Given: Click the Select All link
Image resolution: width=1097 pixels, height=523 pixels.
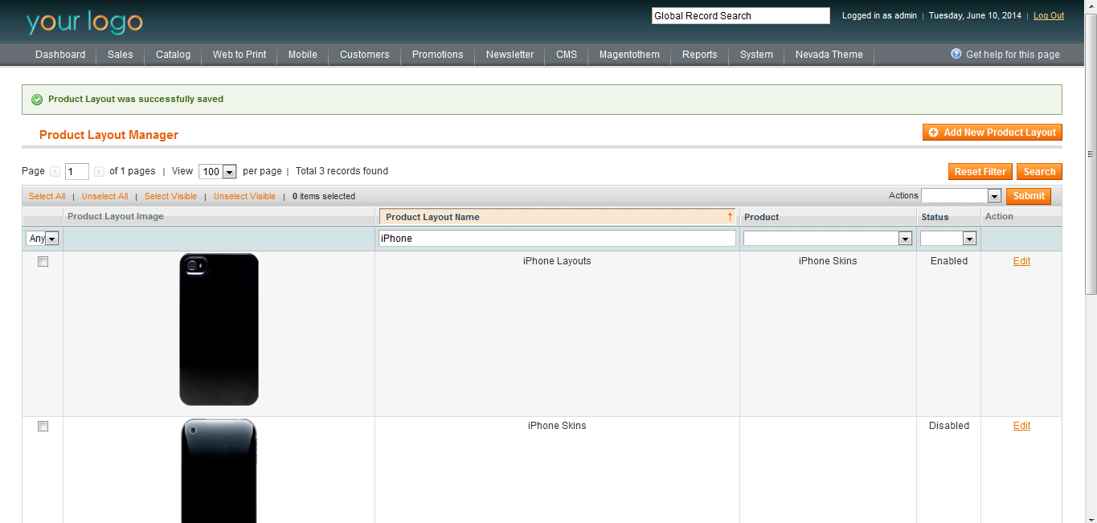Looking at the screenshot, I should tap(47, 196).
